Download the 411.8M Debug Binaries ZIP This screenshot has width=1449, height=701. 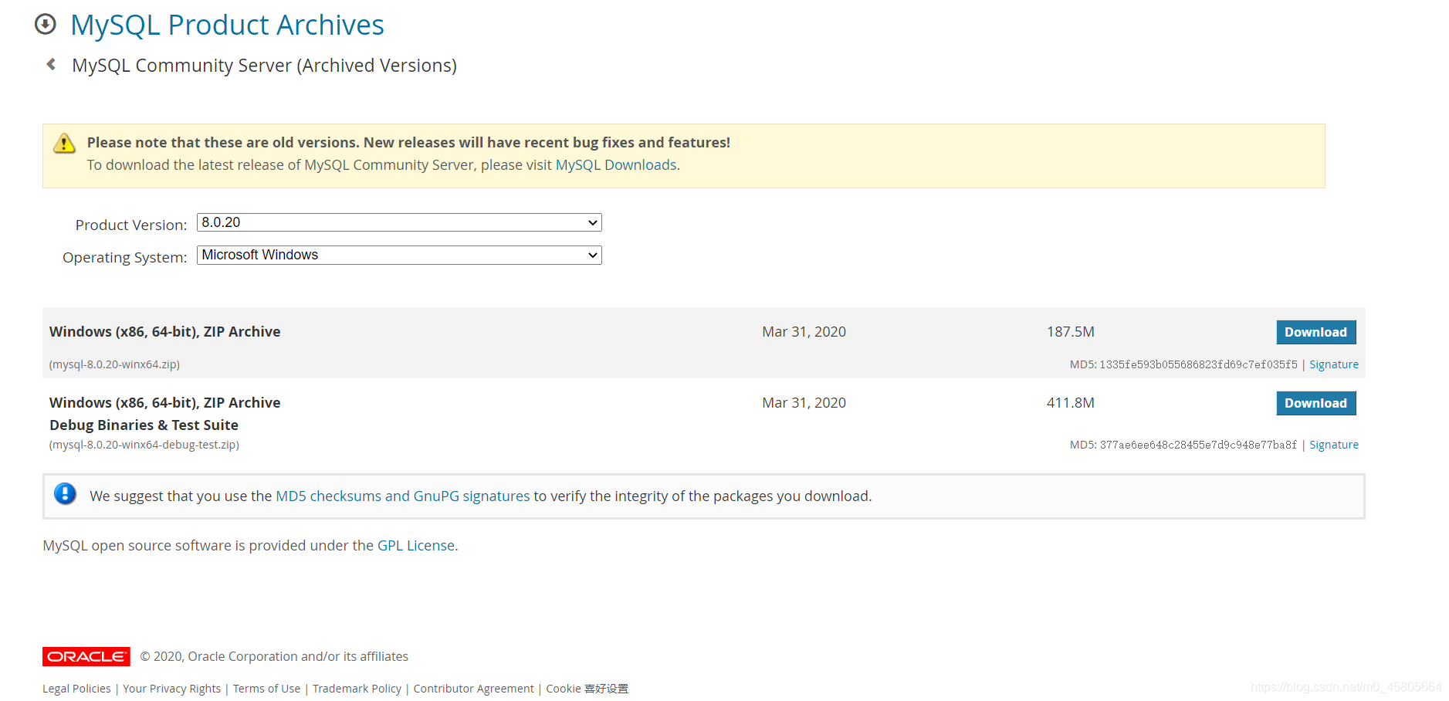1315,403
